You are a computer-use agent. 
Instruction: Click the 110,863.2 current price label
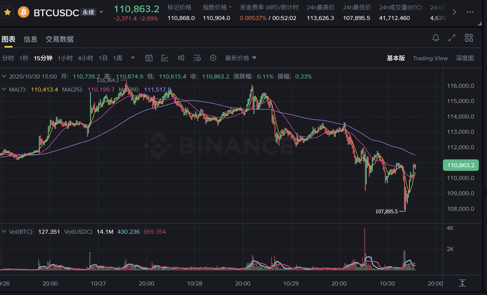pyautogui.click(x=461, y=165)
